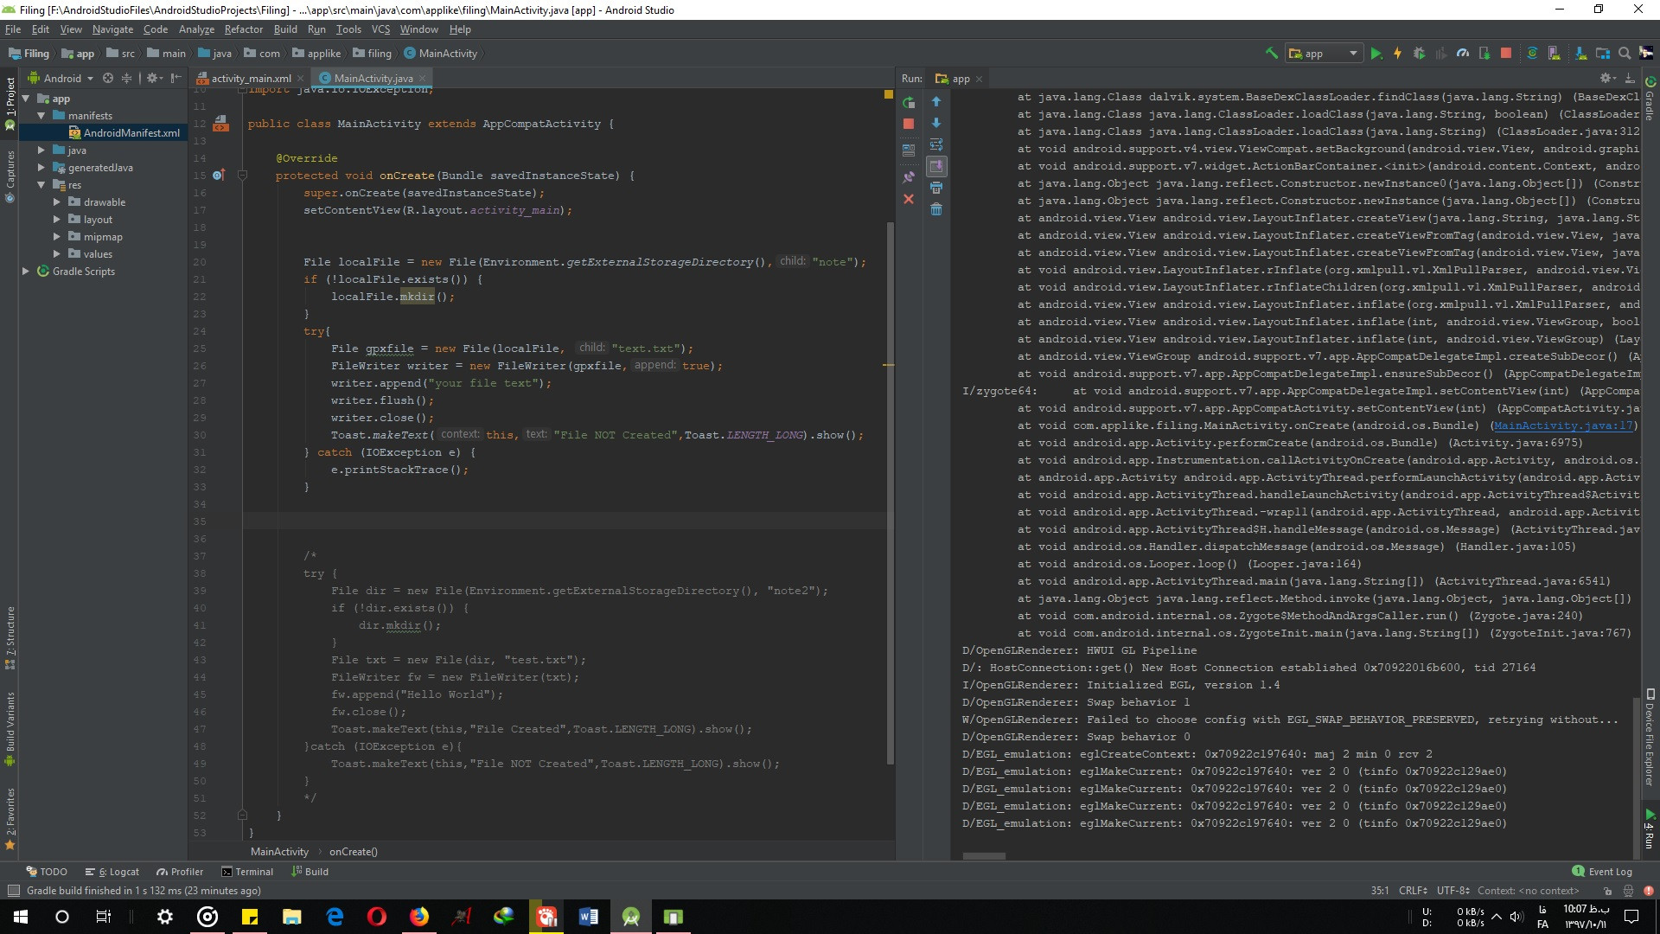Open Search Everywhere with the magnifier icon
The image size is (1660, 934).
tap(1624, 53)
